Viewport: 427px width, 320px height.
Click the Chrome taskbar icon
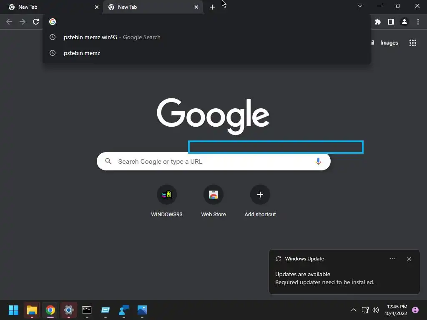[x=50, y=310]
